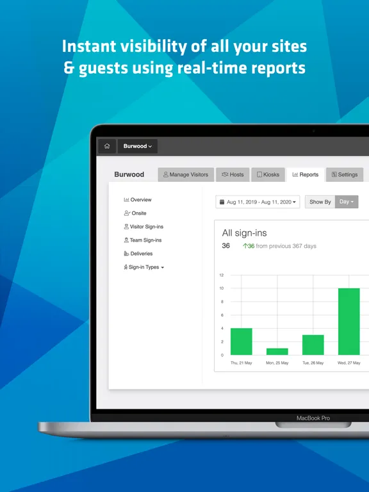Open the Onsite report
Screen dimensions: 369x492
(x=135, y=213)
